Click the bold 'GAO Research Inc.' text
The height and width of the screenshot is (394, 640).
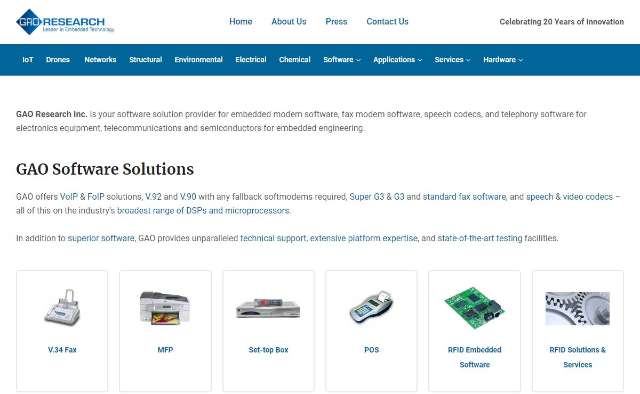(x=52, y=114)
